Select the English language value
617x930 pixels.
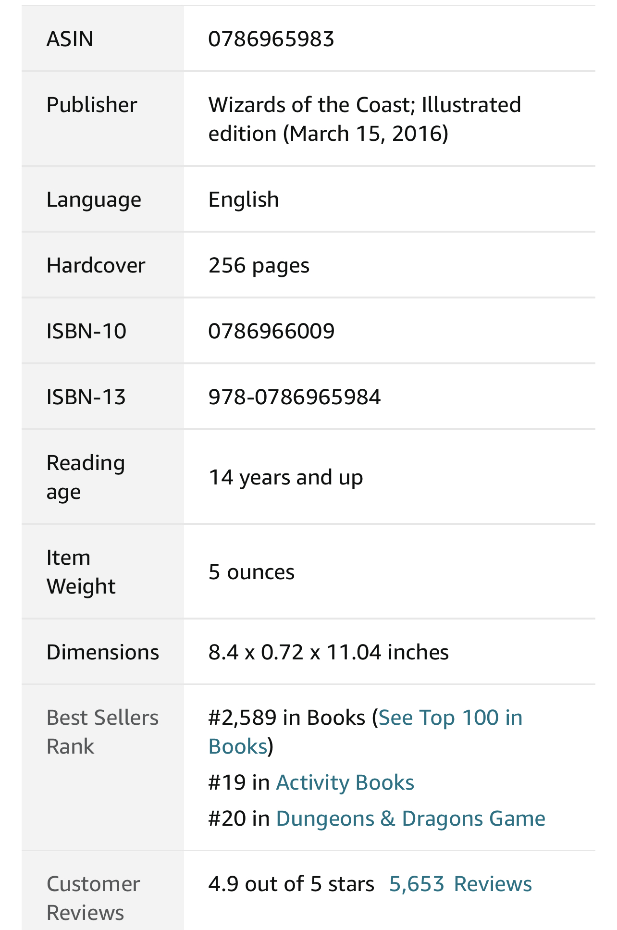243,199
